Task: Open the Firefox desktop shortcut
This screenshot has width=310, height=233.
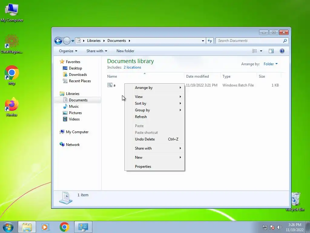Action: coord(12,107)
